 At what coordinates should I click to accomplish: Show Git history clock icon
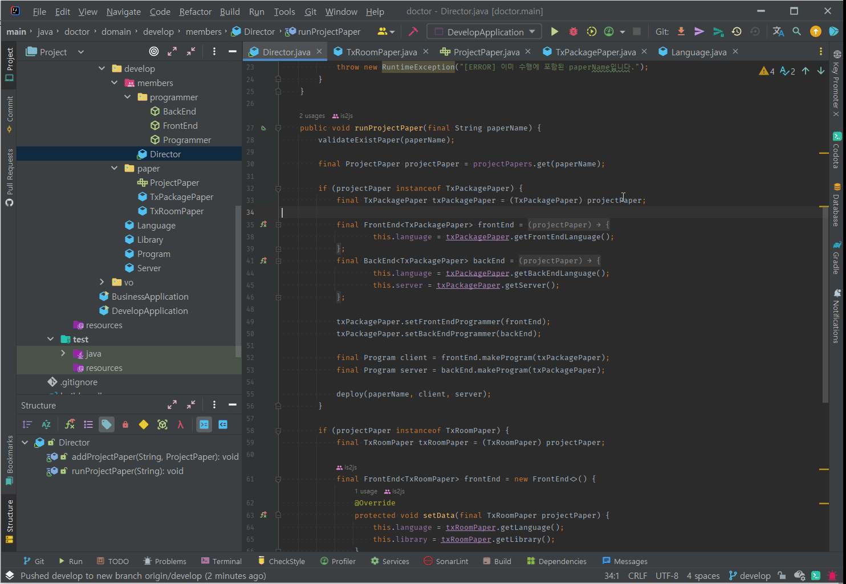737,32
